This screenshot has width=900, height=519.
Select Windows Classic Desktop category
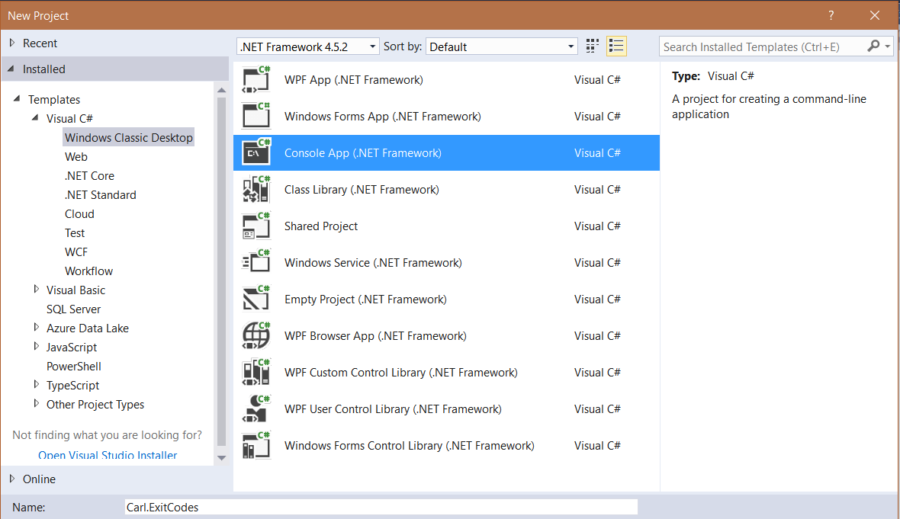click(129, 138)
